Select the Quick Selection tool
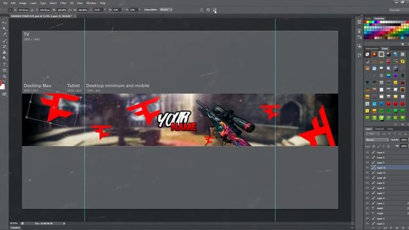The width and height of the screenshot is (409, 230). pos(4,29)
